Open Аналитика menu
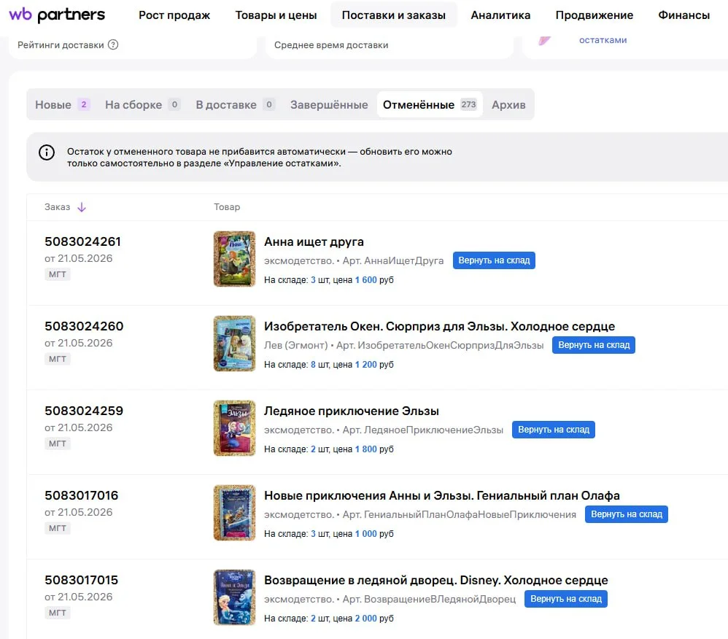The width and height of the screenshot is (728, 639). coord(500,15)
